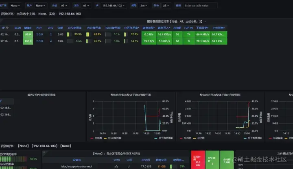Expand the 服务器资源总览表 panel title chevron
293x169 pixels.
click(x=206, y=21)
